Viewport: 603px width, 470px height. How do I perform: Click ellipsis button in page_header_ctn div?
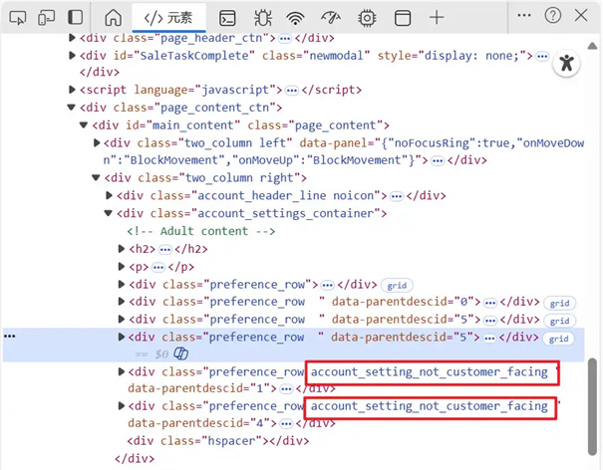285,39
